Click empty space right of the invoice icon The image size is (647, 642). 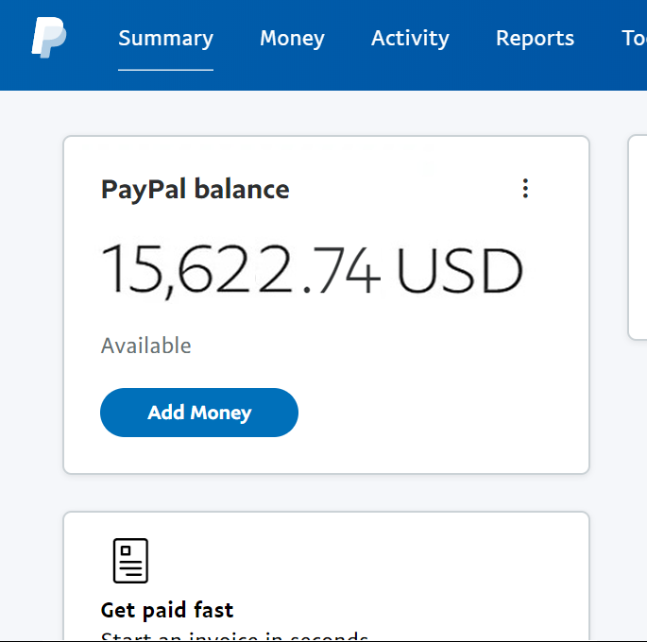point(359,561)
